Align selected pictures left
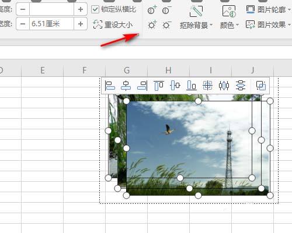This screenshot has height=233, width=292. pos(110,86)
